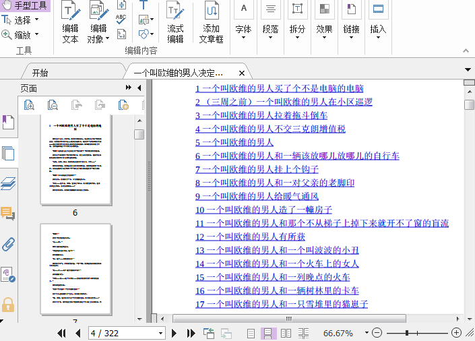Open chapter 3 link 拉着拖斗倒车
Viewport: 475px width, 341px height.
[261, 115]
